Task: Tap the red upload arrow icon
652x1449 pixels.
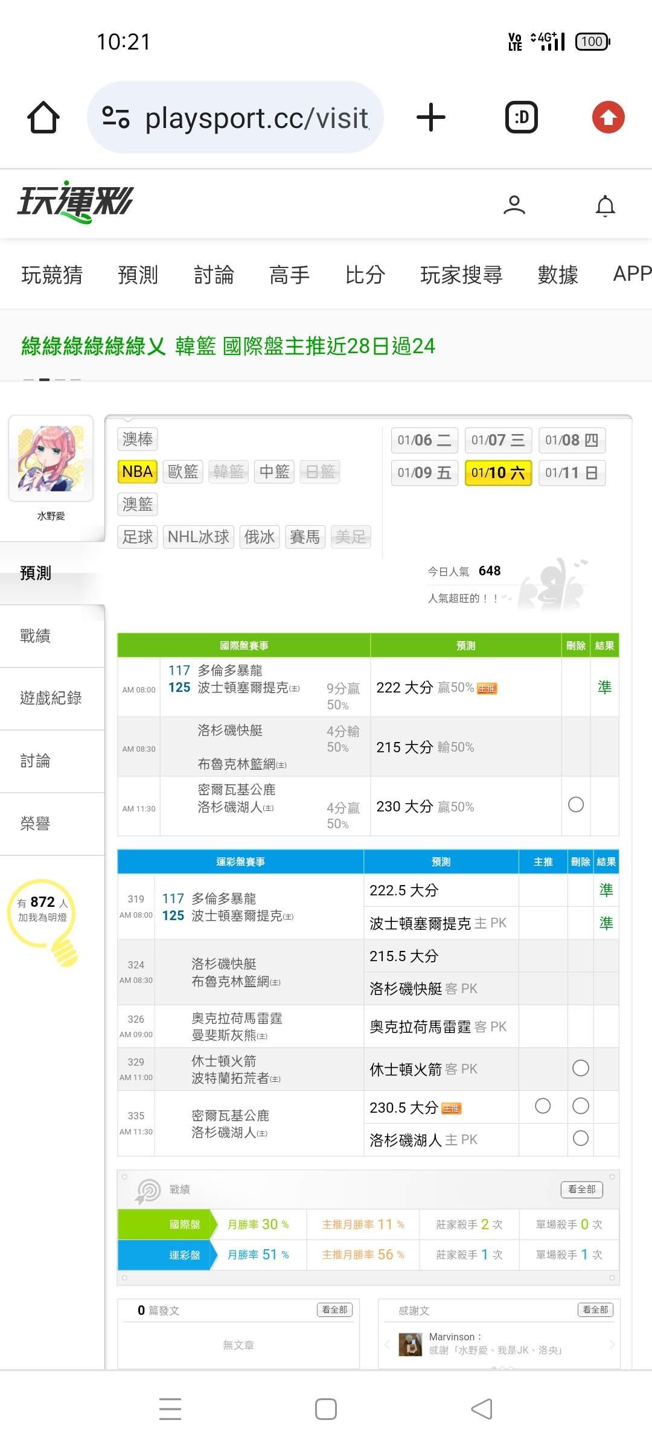Action: [608, 117]
